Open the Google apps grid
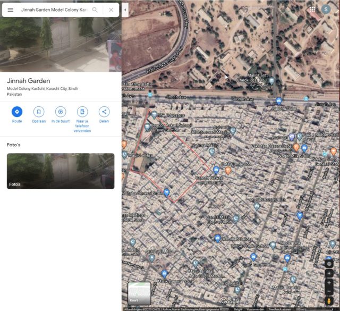 pos(312,10)
